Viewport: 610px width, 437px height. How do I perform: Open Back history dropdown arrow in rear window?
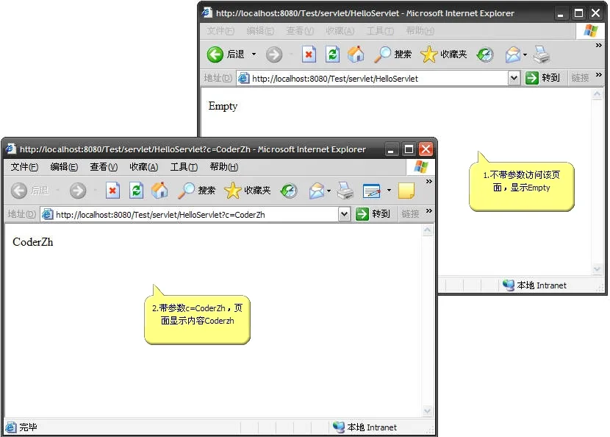click(254, 54)
